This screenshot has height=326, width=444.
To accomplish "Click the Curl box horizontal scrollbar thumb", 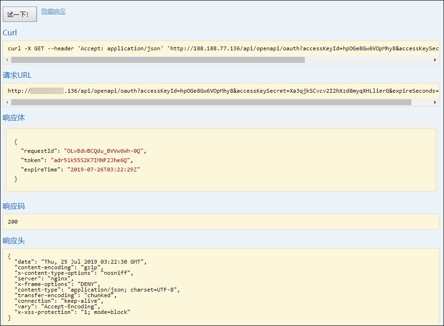I will [x=158, y=60].
